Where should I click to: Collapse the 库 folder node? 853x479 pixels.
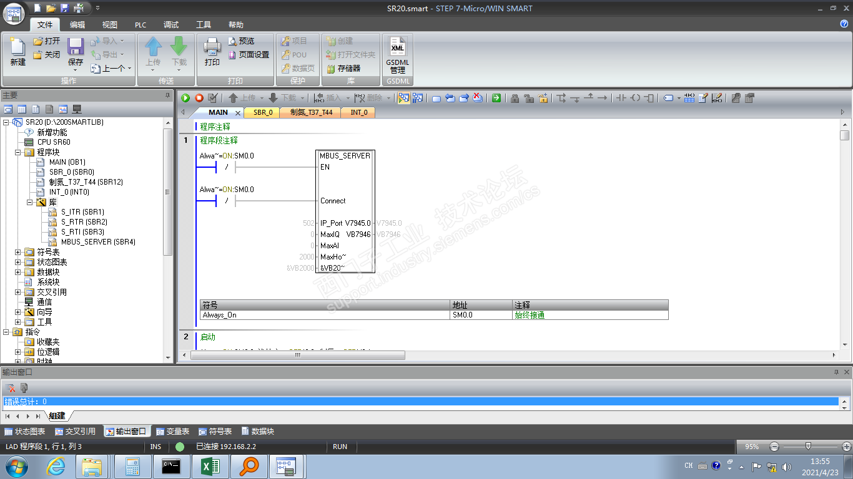coord(31,202)
